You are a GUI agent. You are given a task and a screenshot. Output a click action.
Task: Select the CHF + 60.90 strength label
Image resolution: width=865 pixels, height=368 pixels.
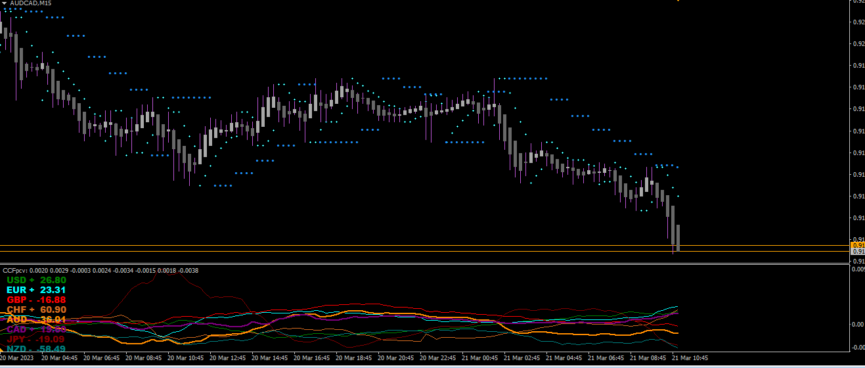click(36, 310)
